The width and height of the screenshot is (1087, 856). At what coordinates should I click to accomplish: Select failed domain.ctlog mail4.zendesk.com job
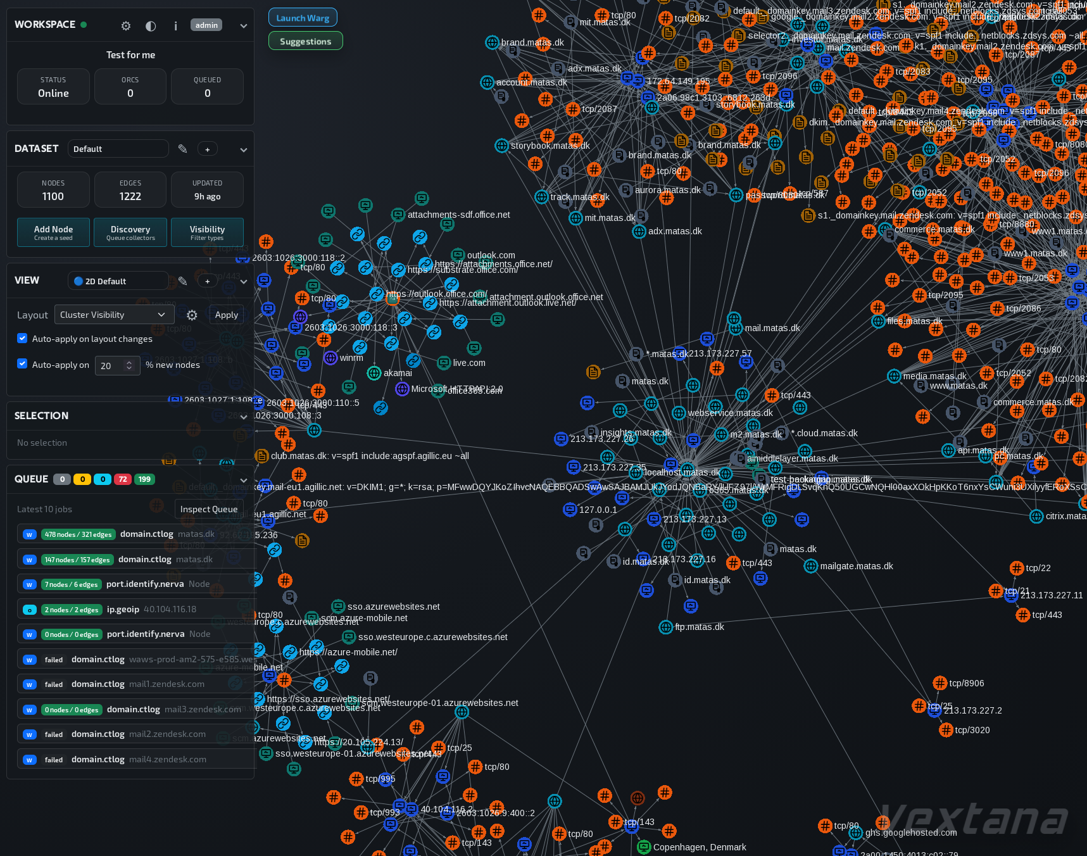click(135, 759)
